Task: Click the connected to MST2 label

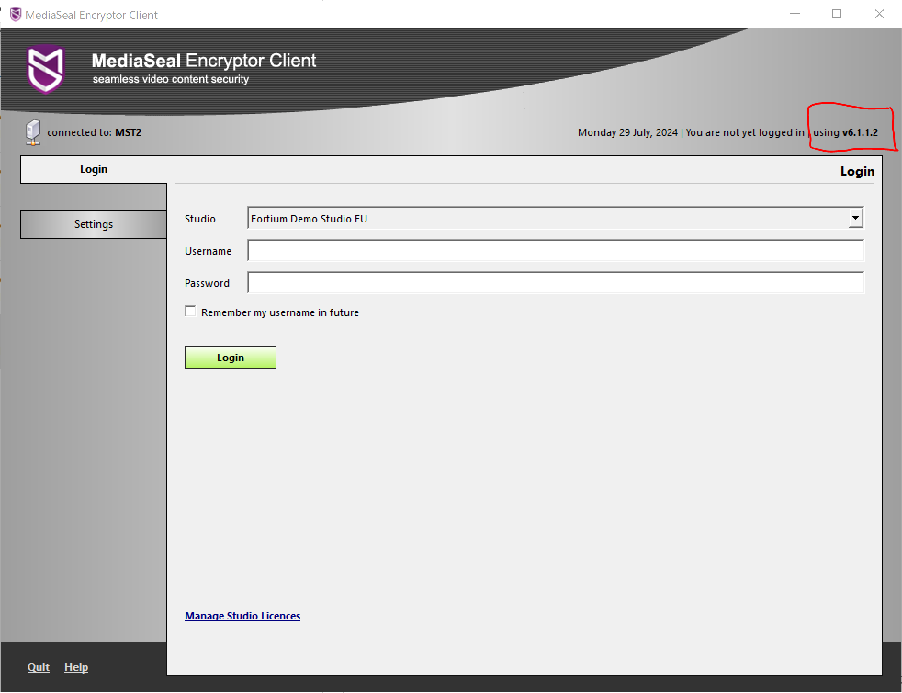Action: tap(94, 132)
